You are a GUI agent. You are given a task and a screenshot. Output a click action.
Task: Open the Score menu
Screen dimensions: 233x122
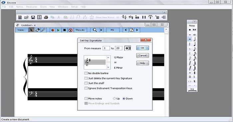click(43, 7)
